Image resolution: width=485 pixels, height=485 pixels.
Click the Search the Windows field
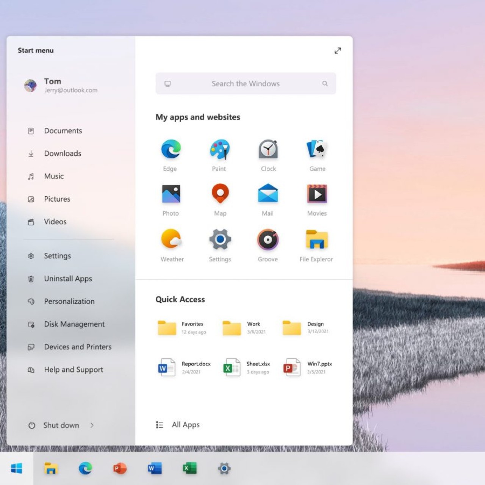coord(246,83)
